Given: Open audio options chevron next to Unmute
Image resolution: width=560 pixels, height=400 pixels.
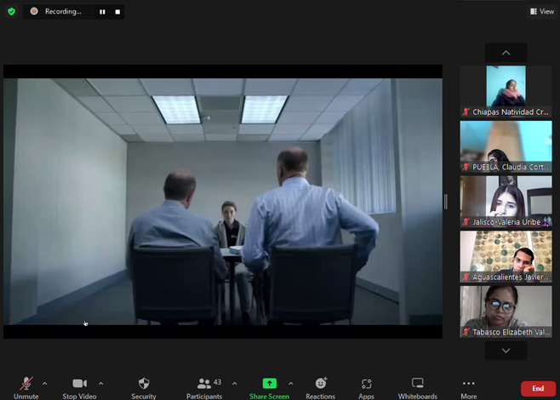Looking at the screenshot, I should (x=44, y=384).
